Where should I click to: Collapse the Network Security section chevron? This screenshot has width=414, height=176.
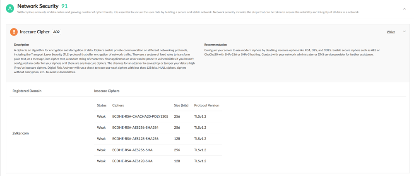tap(404, 9)
